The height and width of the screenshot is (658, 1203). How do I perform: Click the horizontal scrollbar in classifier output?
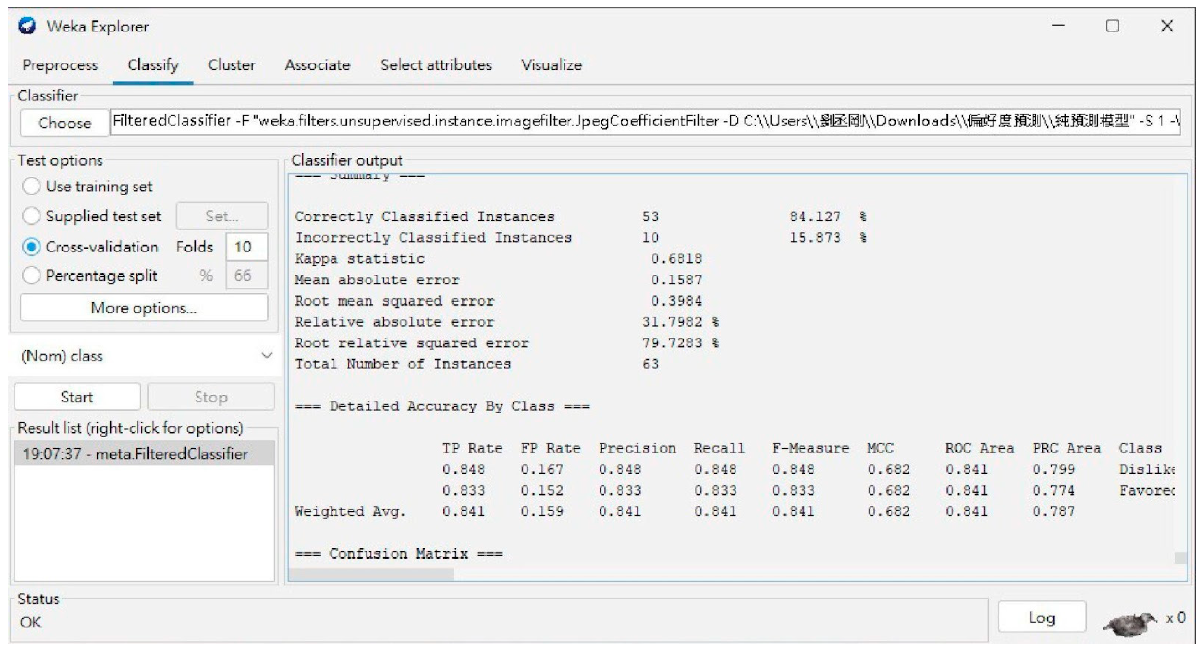[371, 574]
